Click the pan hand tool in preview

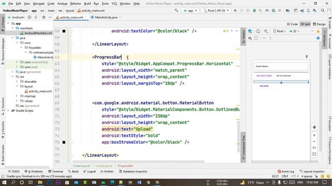pos(314,127)
